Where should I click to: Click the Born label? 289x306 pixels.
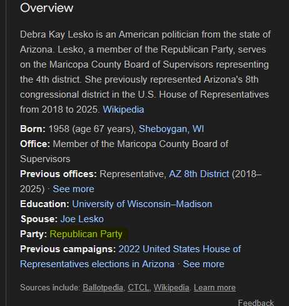33,129
